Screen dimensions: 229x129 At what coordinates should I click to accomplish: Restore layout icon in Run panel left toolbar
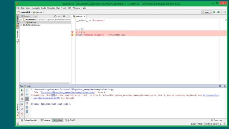(22, 104)
